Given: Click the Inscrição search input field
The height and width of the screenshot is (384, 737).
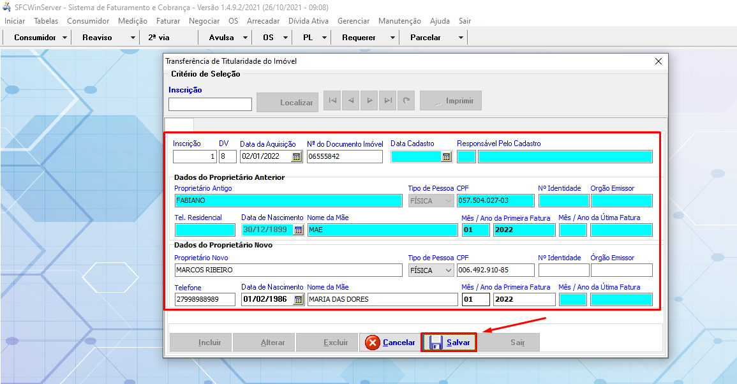Looking at the screenshot, I should 210,104.
